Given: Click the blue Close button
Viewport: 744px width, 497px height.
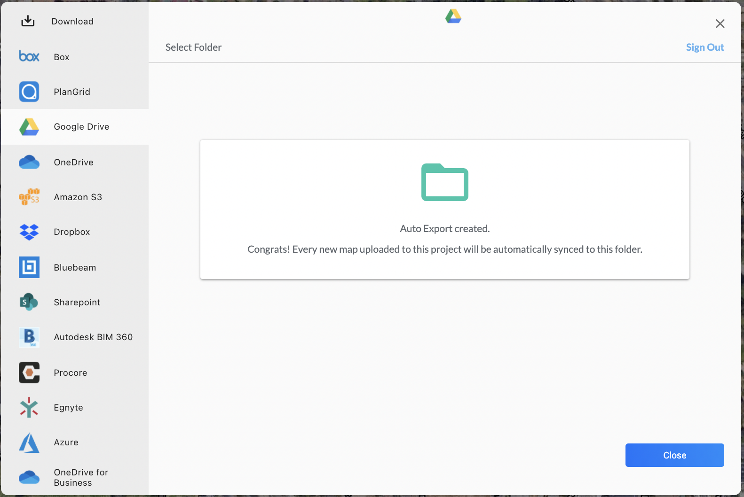Looking at the screenshot, I should tap(674, 455).
